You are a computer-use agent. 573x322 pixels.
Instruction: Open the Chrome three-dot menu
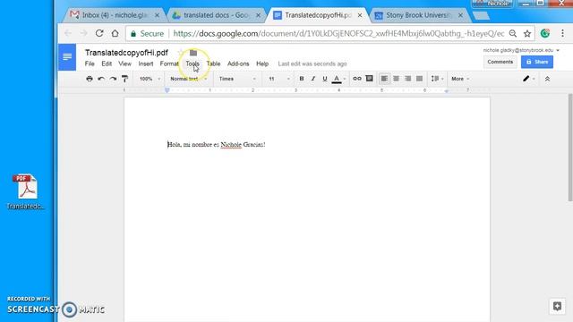[562, 34]
